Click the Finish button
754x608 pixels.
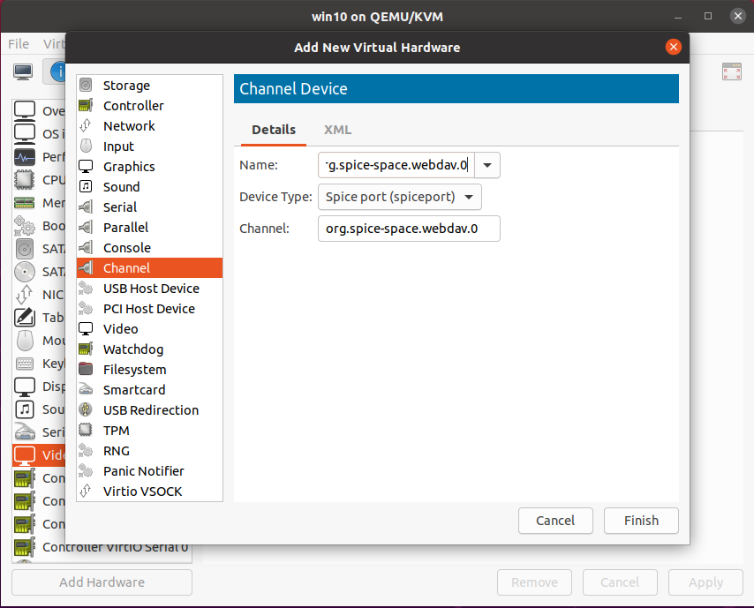pos(641,521)
